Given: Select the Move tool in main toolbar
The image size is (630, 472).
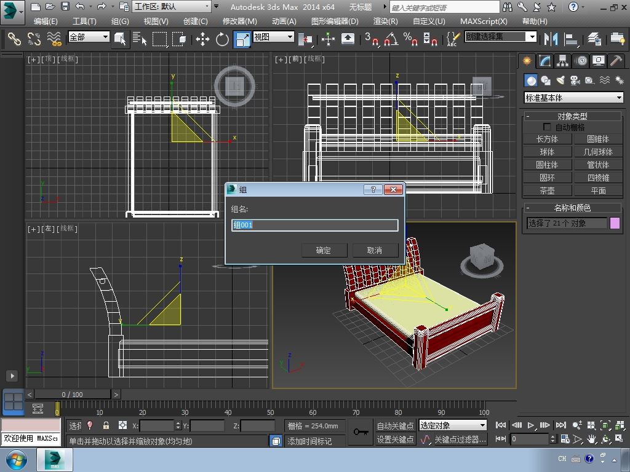Looking at the screenshot, I should point(202,39).
